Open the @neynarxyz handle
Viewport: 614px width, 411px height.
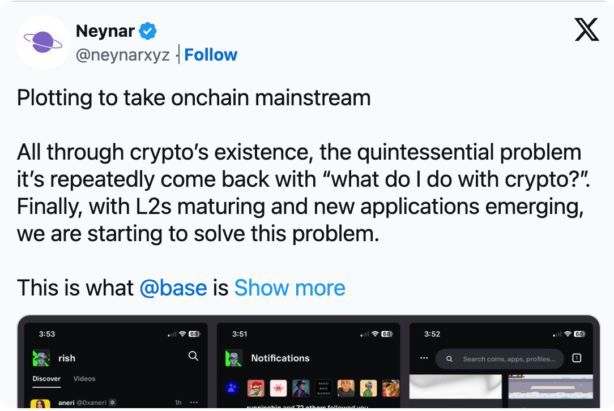(122, 55)
